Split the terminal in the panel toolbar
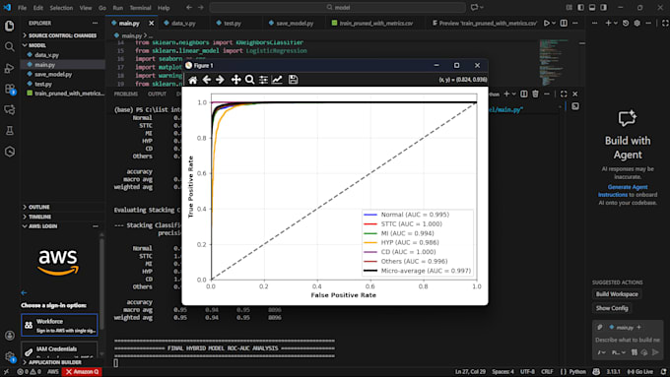Image resolution: width=670 pixels, height=377 pixels. pos(524,94)
